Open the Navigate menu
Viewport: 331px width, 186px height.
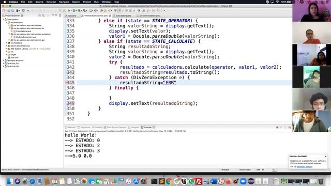click(x=64, y=2)
